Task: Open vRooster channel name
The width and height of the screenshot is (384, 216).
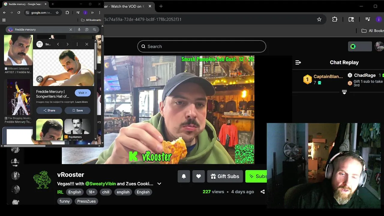Action: [x=70, y=175]
